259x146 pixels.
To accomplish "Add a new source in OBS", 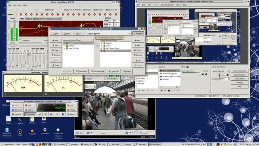I will point(161,90).
